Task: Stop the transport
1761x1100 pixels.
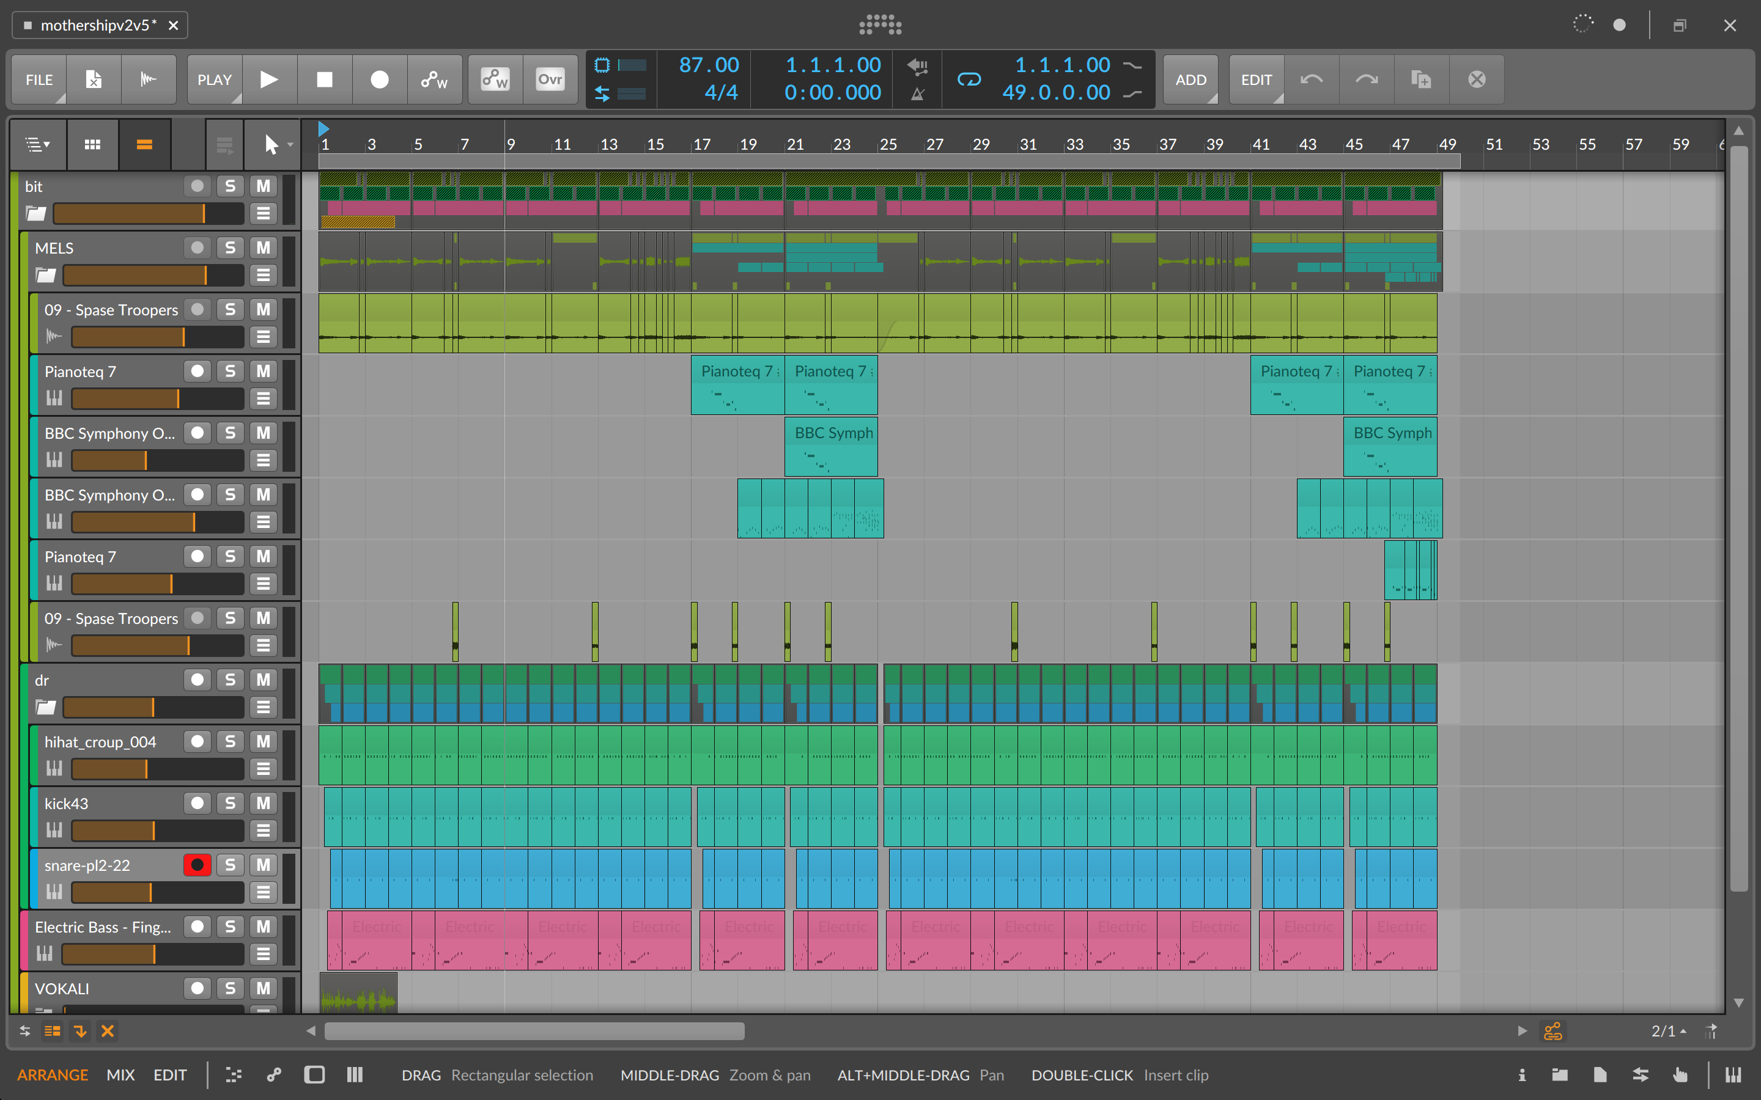Action: (325, 79)
